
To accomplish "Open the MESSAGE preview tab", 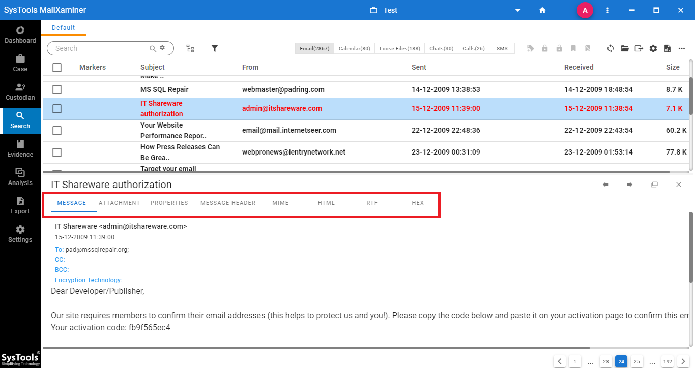I will pos(72,203).
